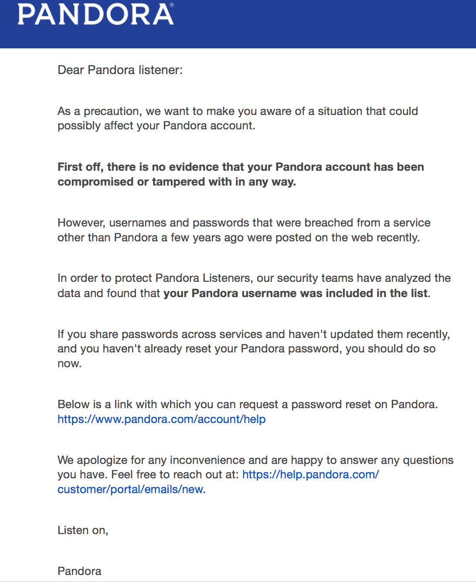476x582 pixels.
Task: Click 'possibly affect your Pandora account' line
Action: click(x=156, y=126)
